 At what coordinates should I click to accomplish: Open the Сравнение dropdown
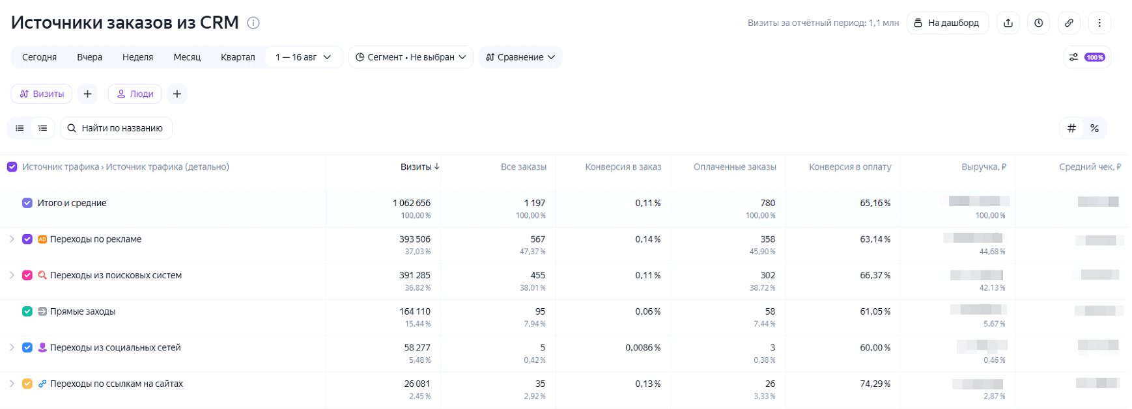tap(520, 57)
